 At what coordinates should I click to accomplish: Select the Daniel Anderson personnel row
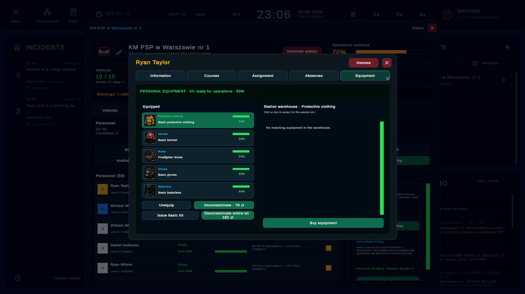pos(217,248)
